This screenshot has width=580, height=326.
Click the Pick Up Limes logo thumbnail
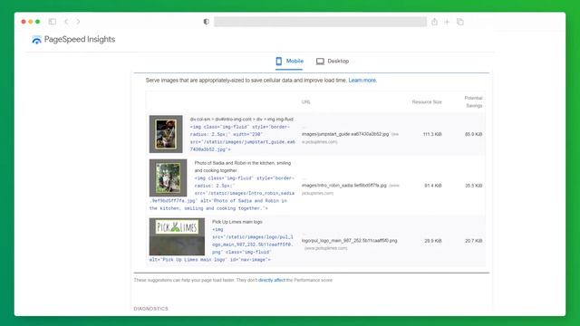[177, 236]
